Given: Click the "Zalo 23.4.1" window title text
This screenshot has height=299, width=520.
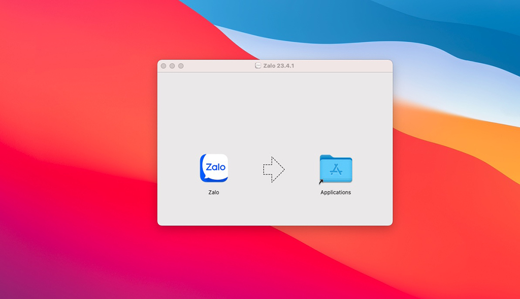Looking at the screenshot, I should click(x=279, y=66).
